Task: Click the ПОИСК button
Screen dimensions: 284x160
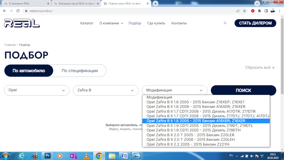Action: coord(243,90)
